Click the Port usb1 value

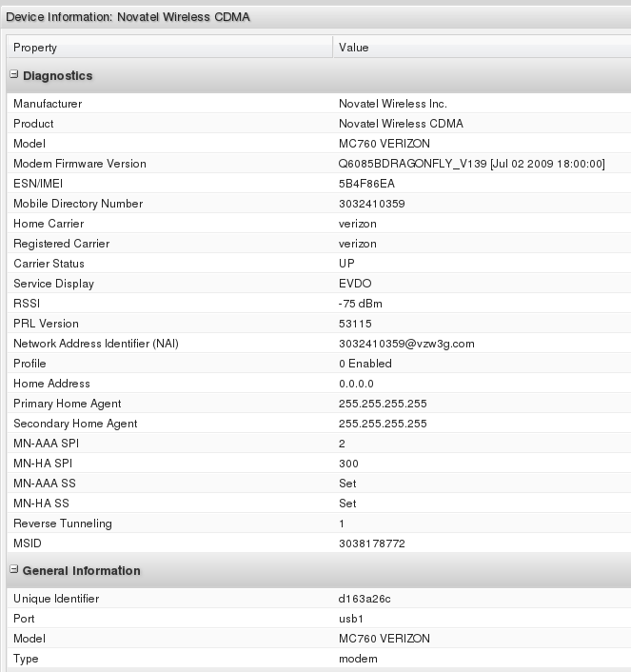[351, 619]
